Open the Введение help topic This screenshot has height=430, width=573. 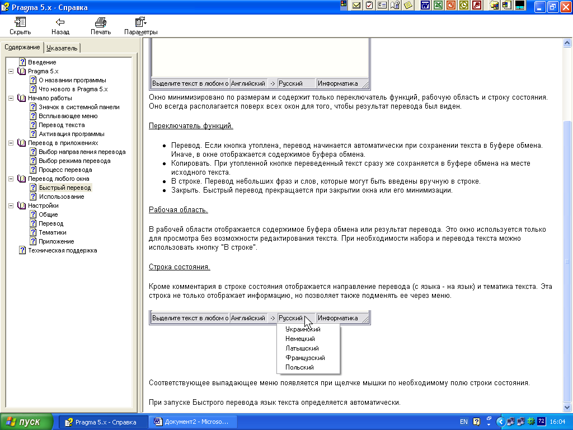coord(42,62)
